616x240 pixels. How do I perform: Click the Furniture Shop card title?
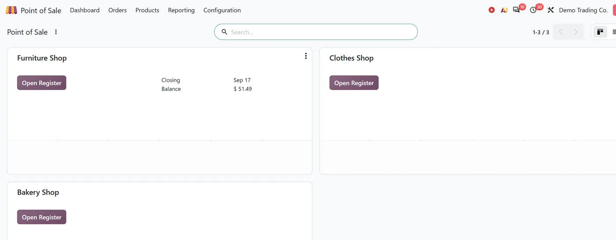coord(42,58)
